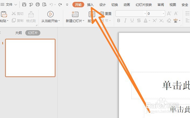Image resolution: width=190 pixels, height=118 pixels.
Task: Click the export to PDF icon
Action: (x=31, y=5)
